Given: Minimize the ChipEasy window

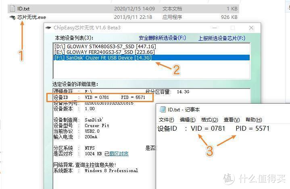Looking at the screenshot, I should click(x=215, y=28).
